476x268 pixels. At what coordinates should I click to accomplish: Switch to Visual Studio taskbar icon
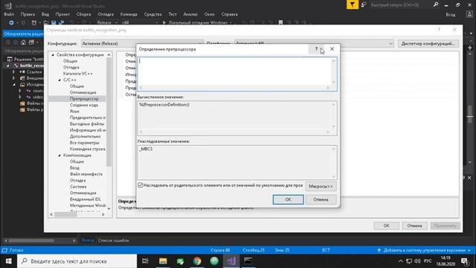(231, 261)
